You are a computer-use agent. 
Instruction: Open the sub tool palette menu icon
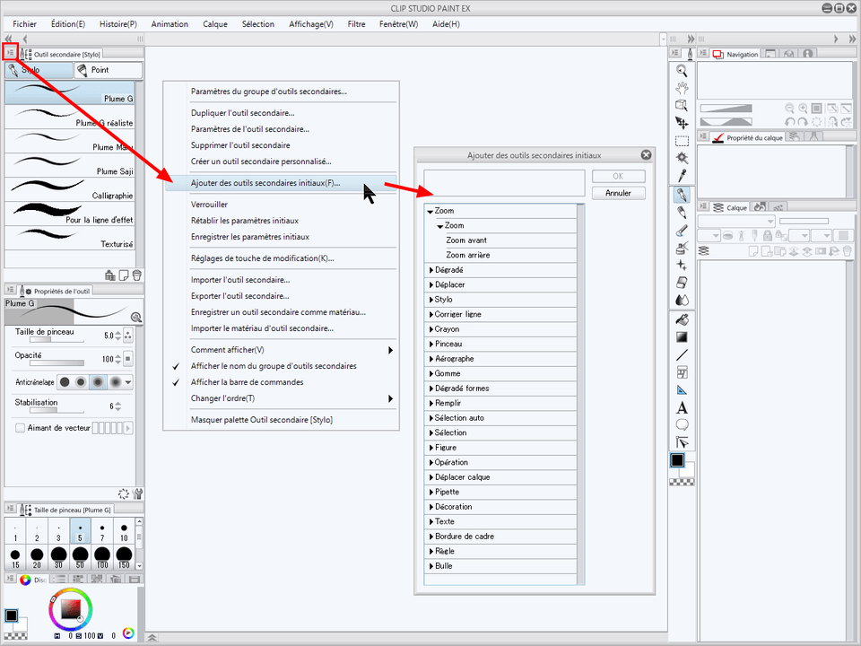point(10,53)
